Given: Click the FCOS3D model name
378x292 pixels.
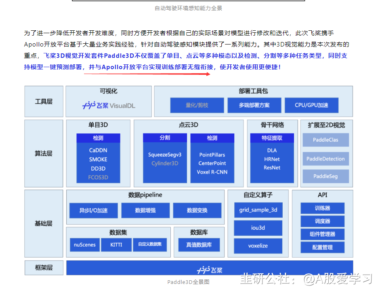Looking at the screenshot, I should pos(98,178).
